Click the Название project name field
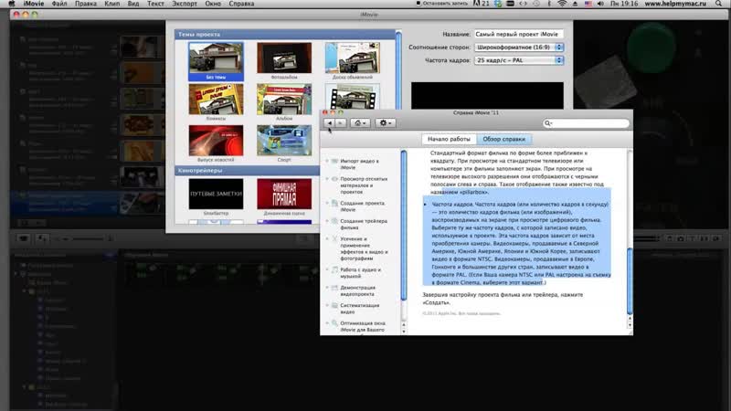Screen dimensions: 731x411 (518, 34)
